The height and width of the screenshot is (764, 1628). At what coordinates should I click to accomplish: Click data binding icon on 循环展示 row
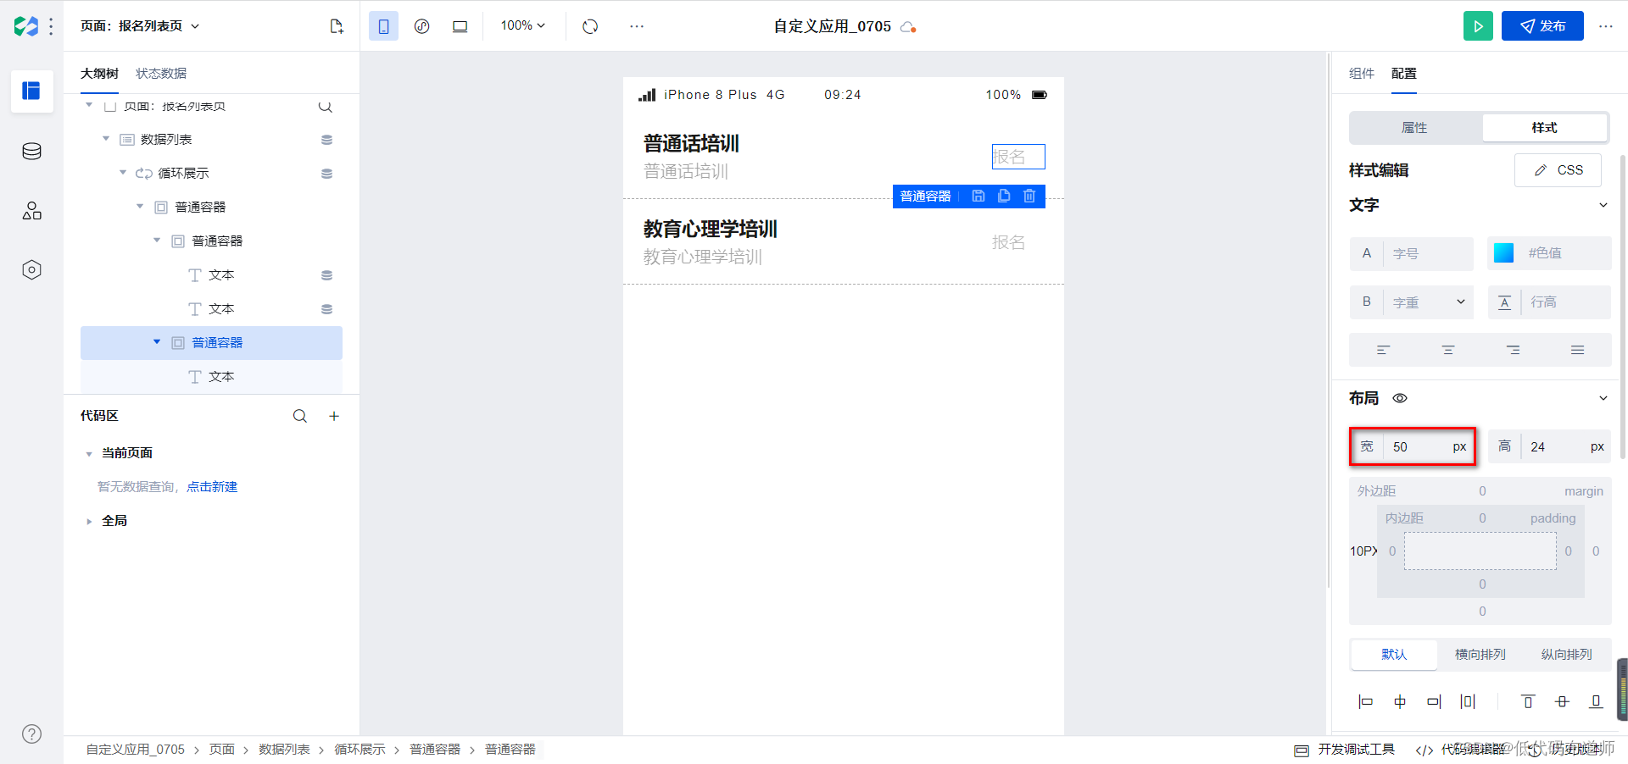click(x=326, y=174)
